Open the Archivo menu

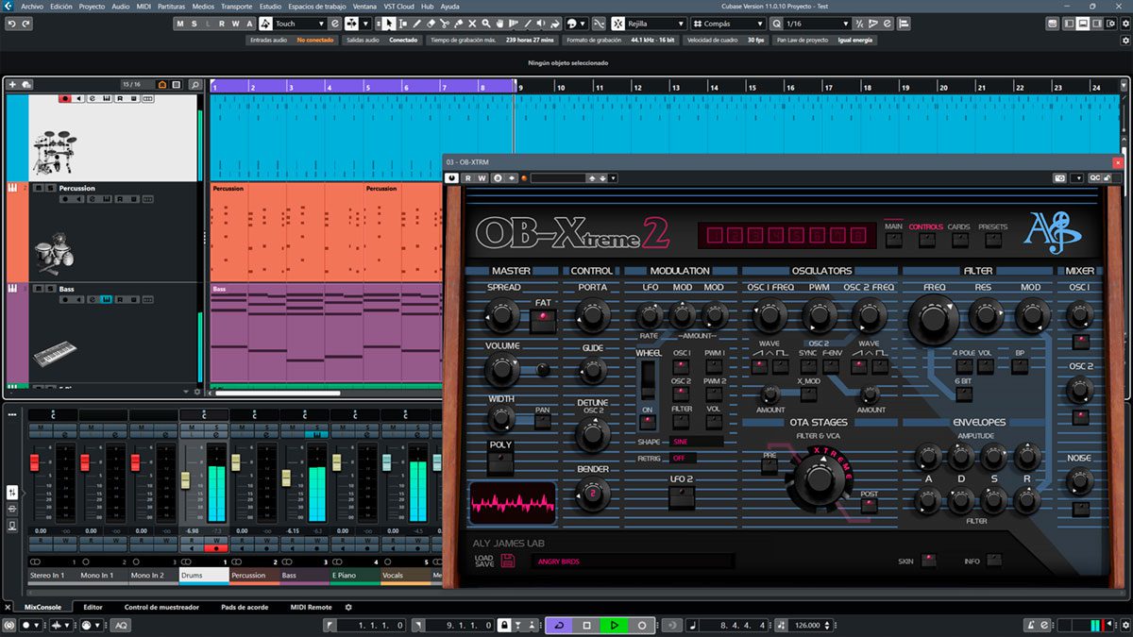(x=32, y=7)
